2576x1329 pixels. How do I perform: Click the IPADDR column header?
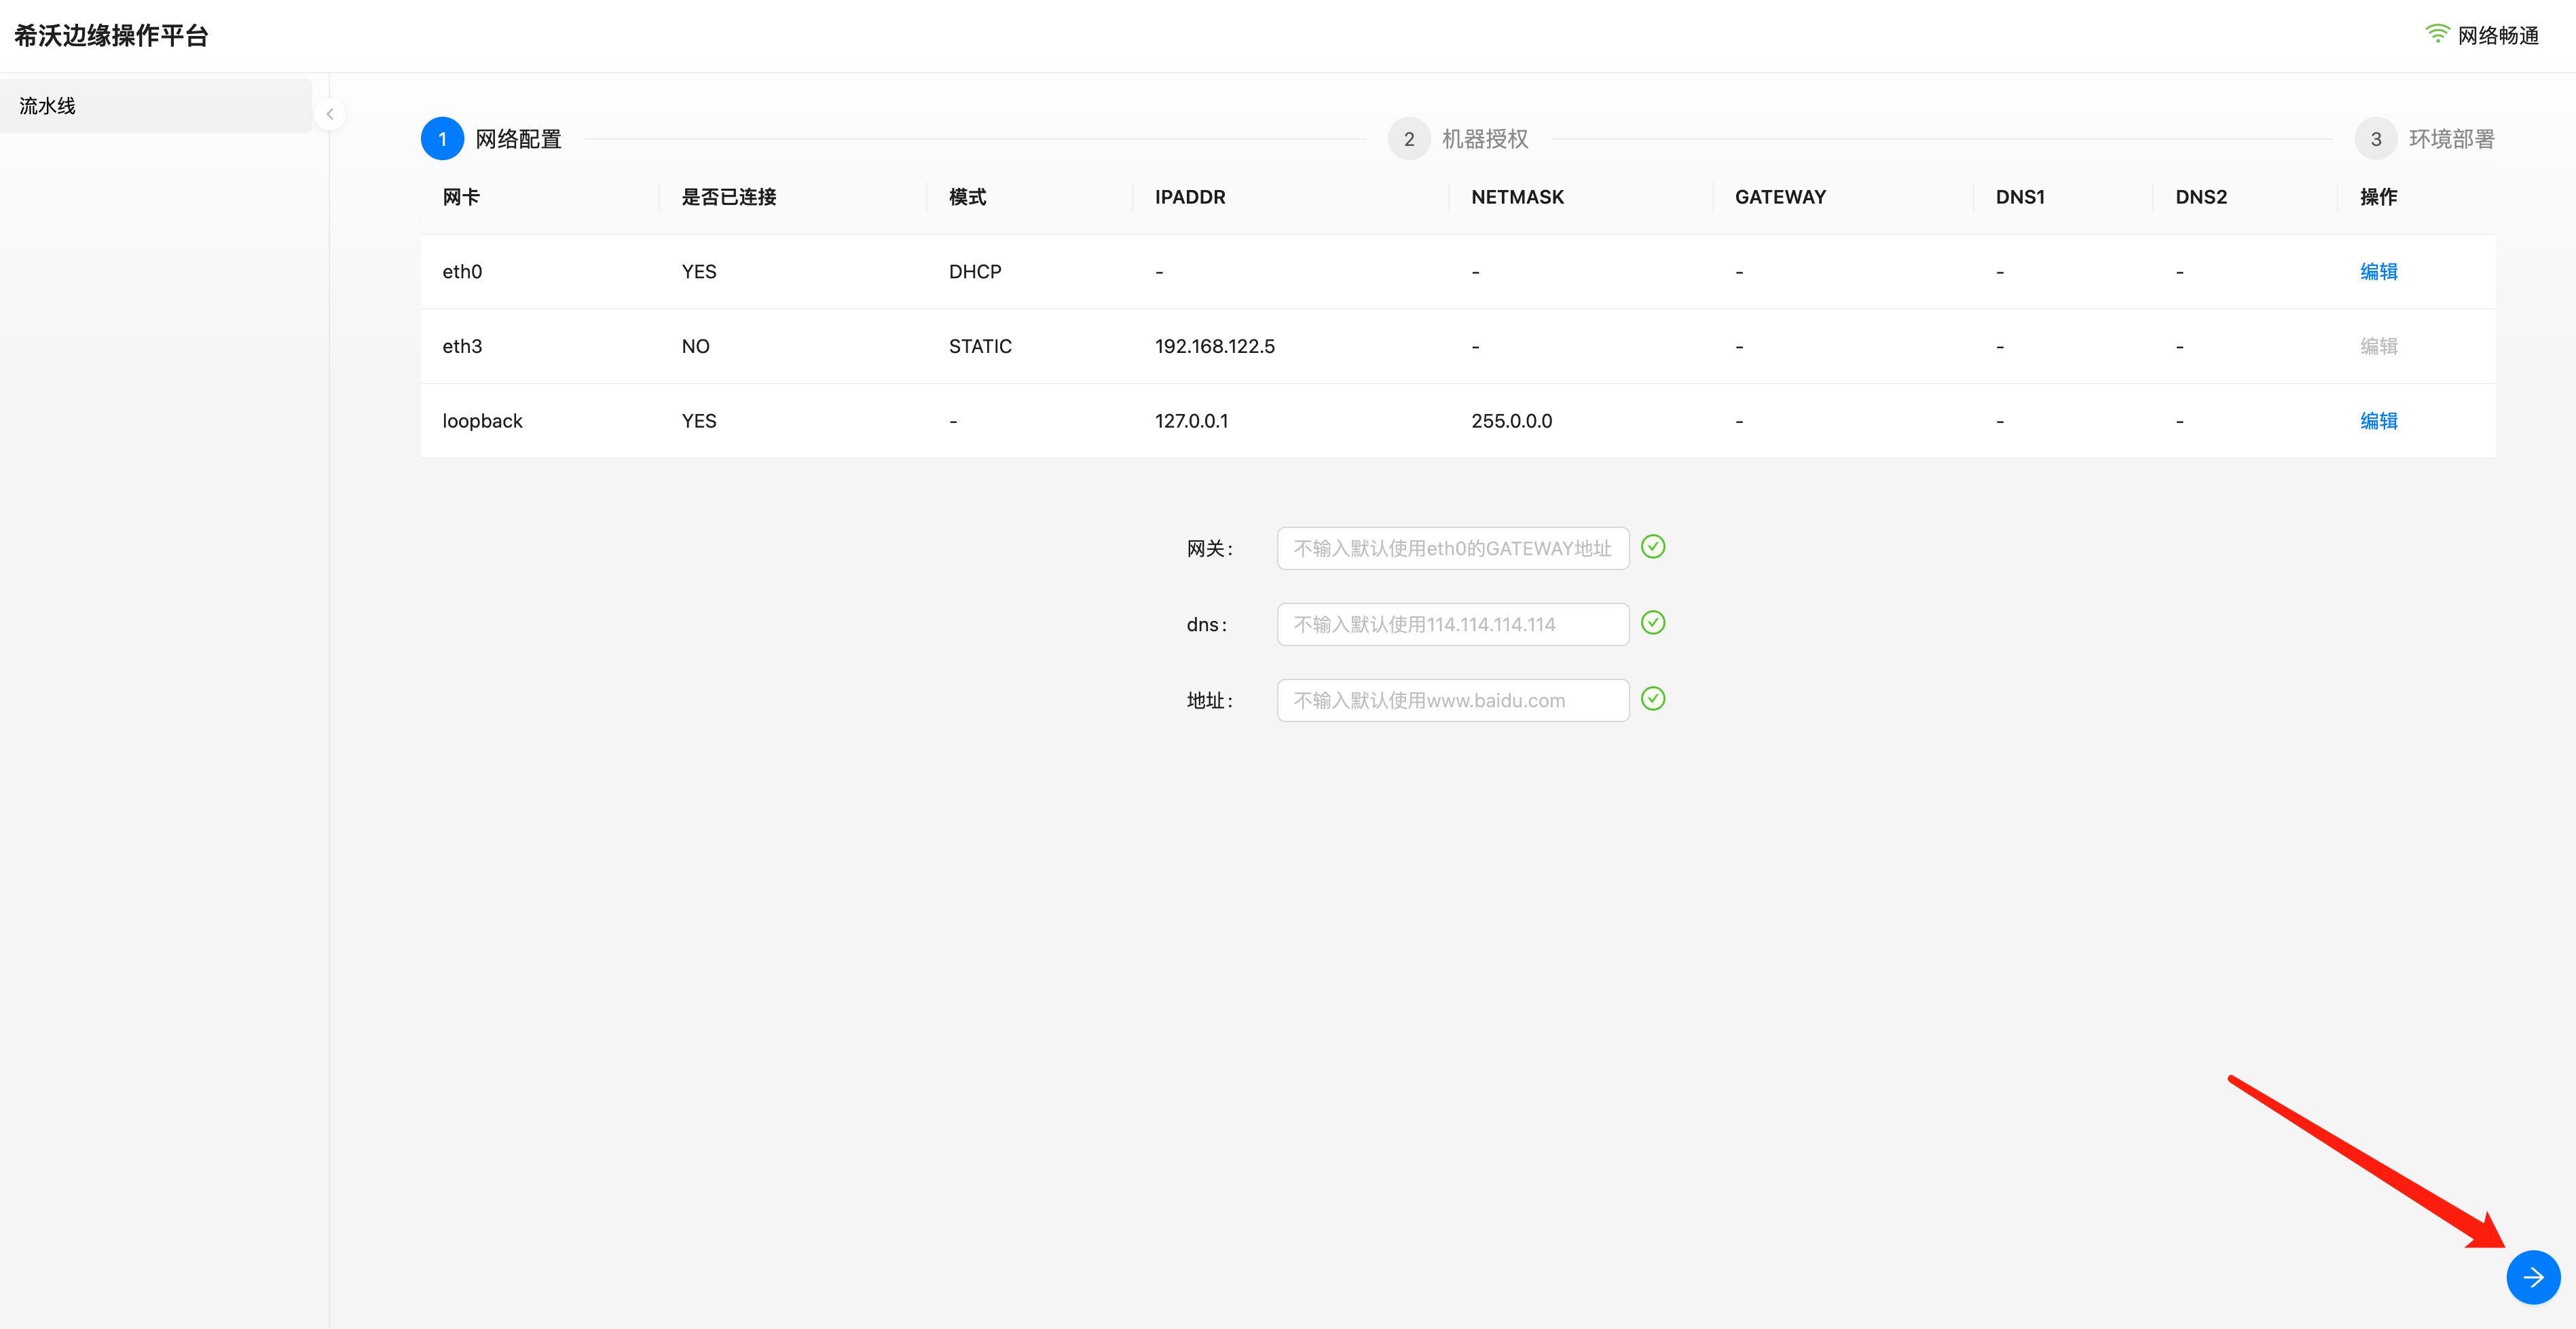coord(1190,197)
